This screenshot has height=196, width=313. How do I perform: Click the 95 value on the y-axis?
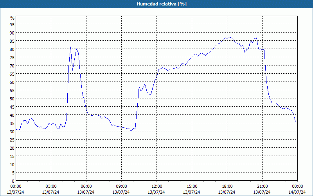coord(12,24)
